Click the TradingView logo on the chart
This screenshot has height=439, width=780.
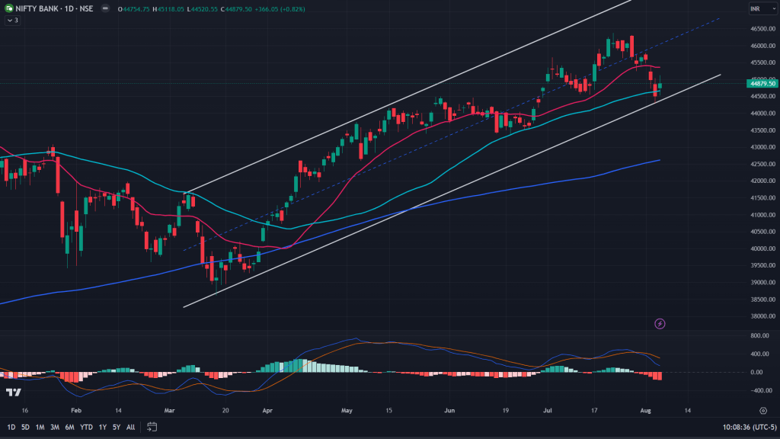(x=13, y=393)
